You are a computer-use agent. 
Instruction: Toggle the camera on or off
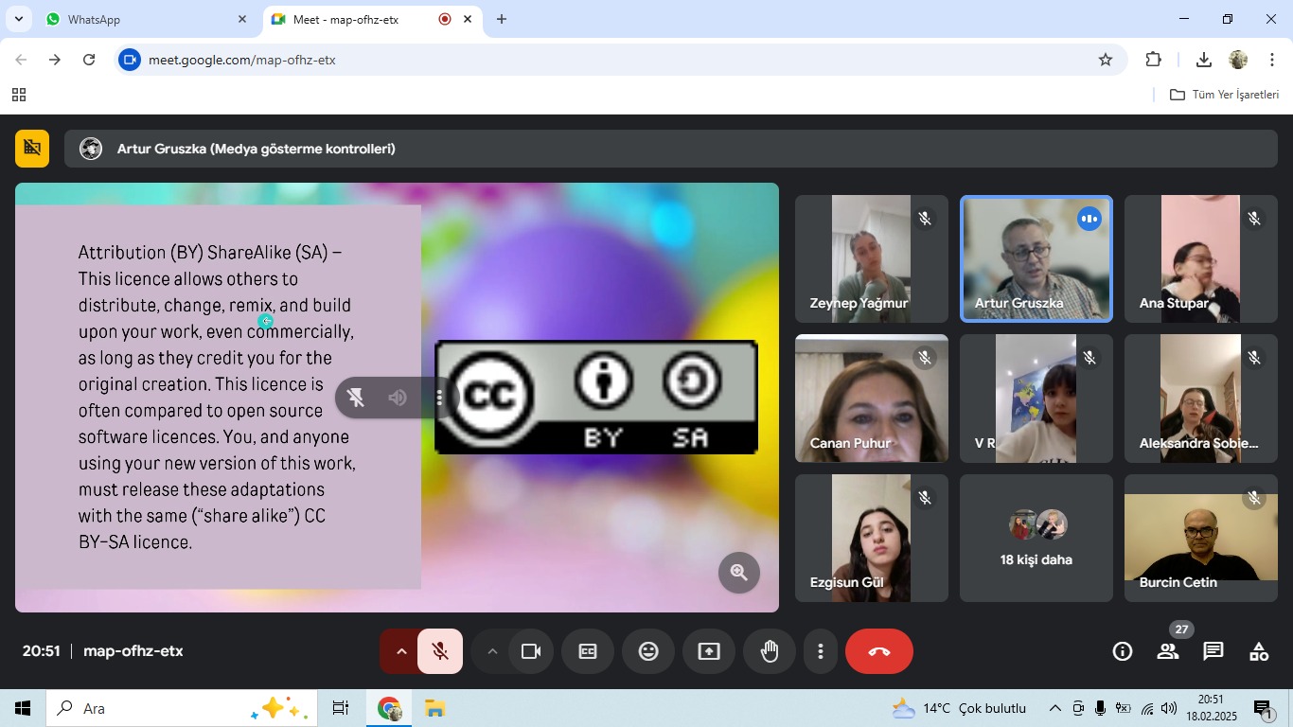coord(531,651)
